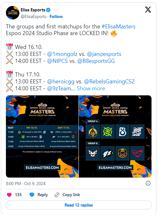Open the @NIPCS mention link
159x217 pixels.
[58, 61]
